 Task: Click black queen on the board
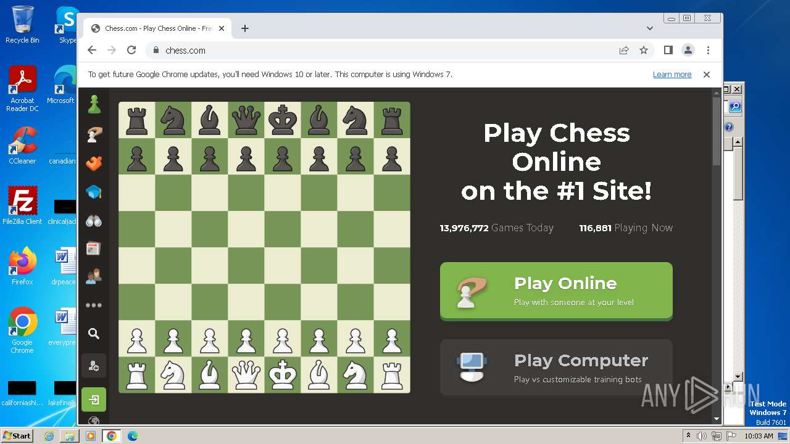(246, 120)
